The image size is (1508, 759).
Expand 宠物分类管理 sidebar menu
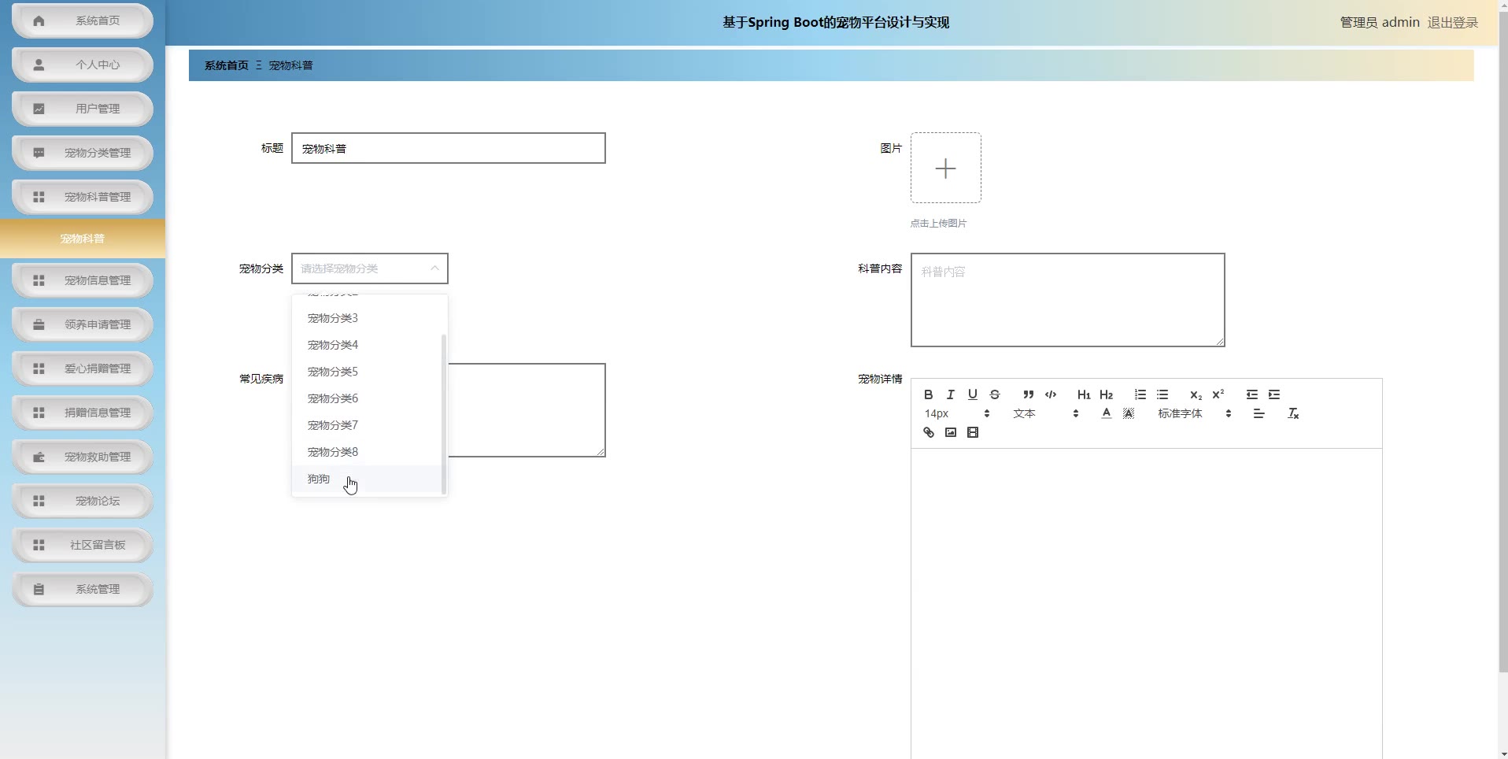click(83, 153)
